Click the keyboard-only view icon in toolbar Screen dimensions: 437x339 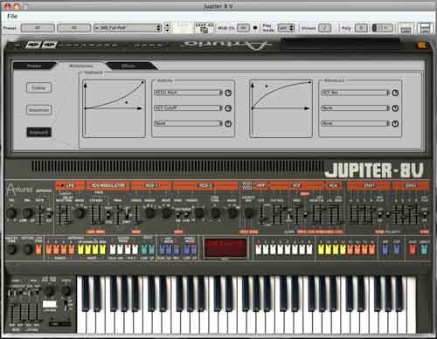(406, 28)
